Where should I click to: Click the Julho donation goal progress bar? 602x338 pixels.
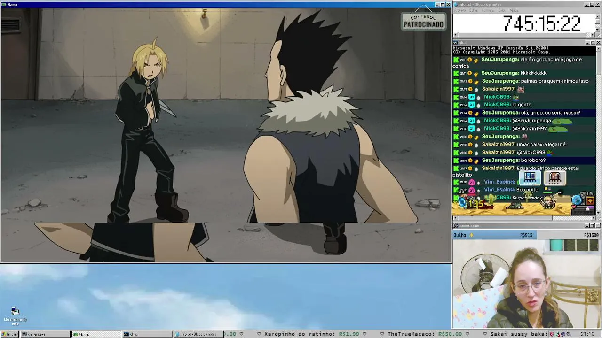coord(526,235)
